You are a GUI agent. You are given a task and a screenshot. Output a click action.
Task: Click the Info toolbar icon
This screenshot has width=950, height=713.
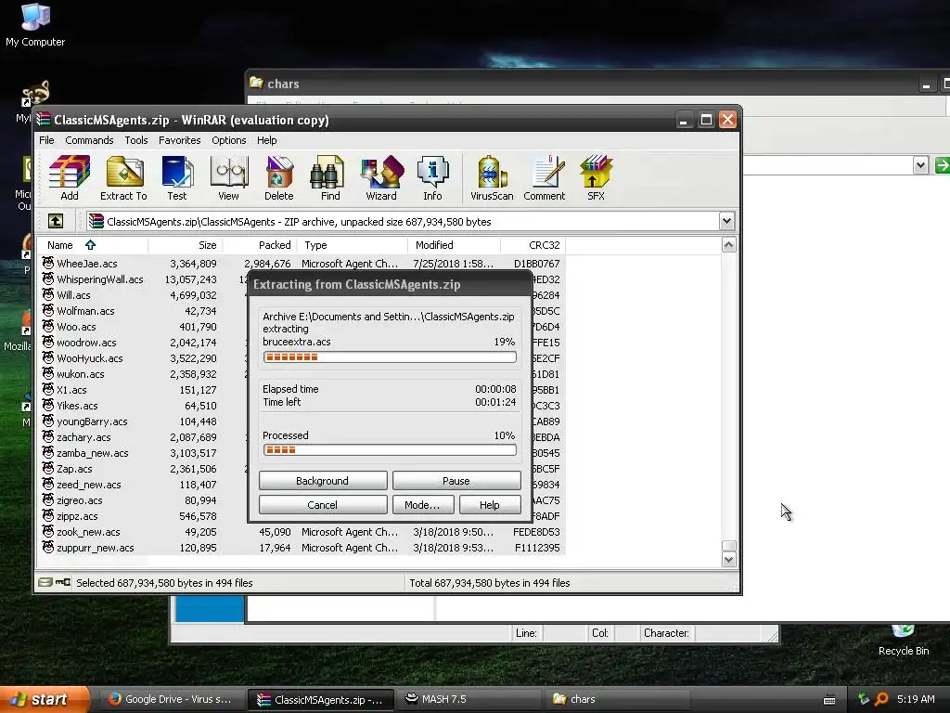pos(432,177)
